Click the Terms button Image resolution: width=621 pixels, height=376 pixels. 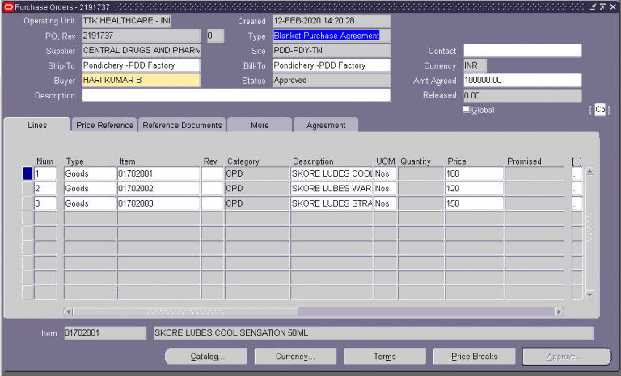pos(385,357)
